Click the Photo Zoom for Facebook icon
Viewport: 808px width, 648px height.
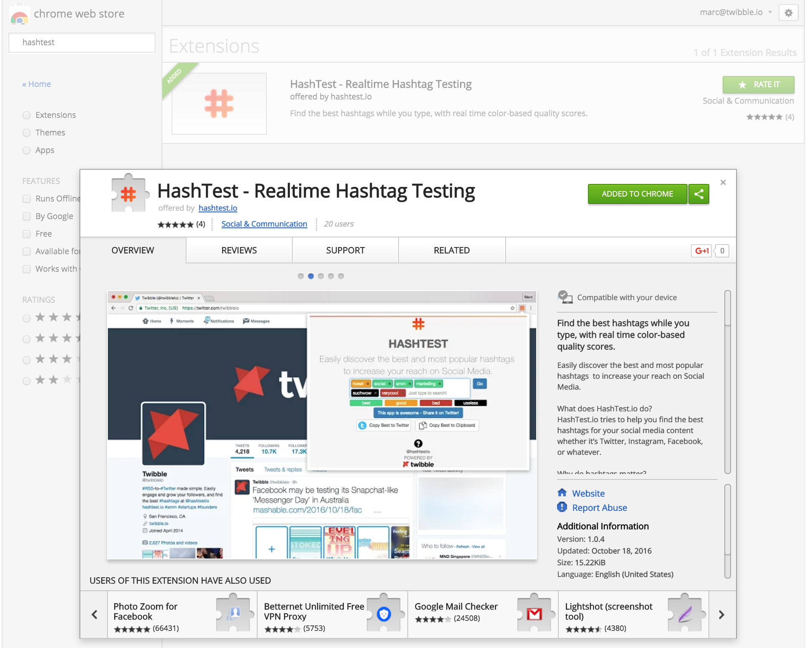tap(235, 613)
